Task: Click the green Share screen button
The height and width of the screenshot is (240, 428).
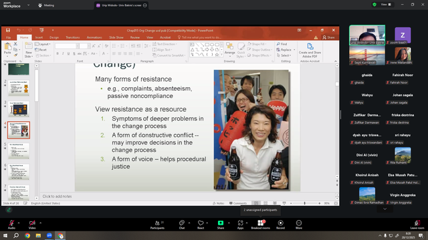Action: tap(221, 223)
